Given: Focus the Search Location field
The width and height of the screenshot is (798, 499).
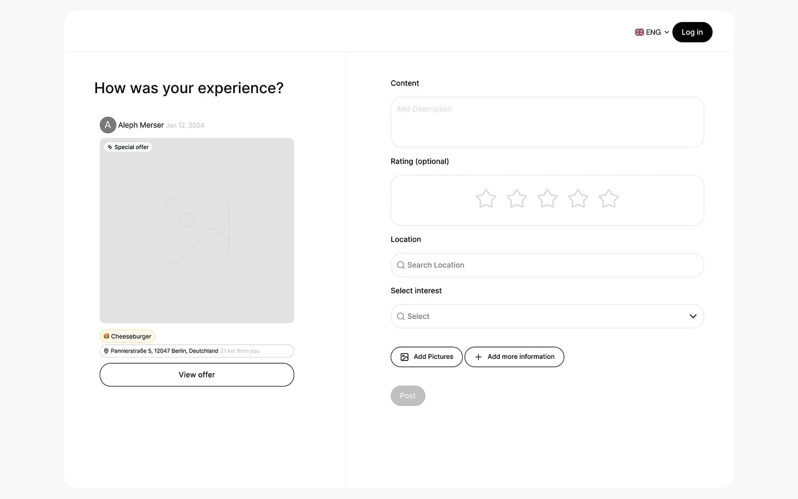Looking at the screenshot, I should point(548,265).
